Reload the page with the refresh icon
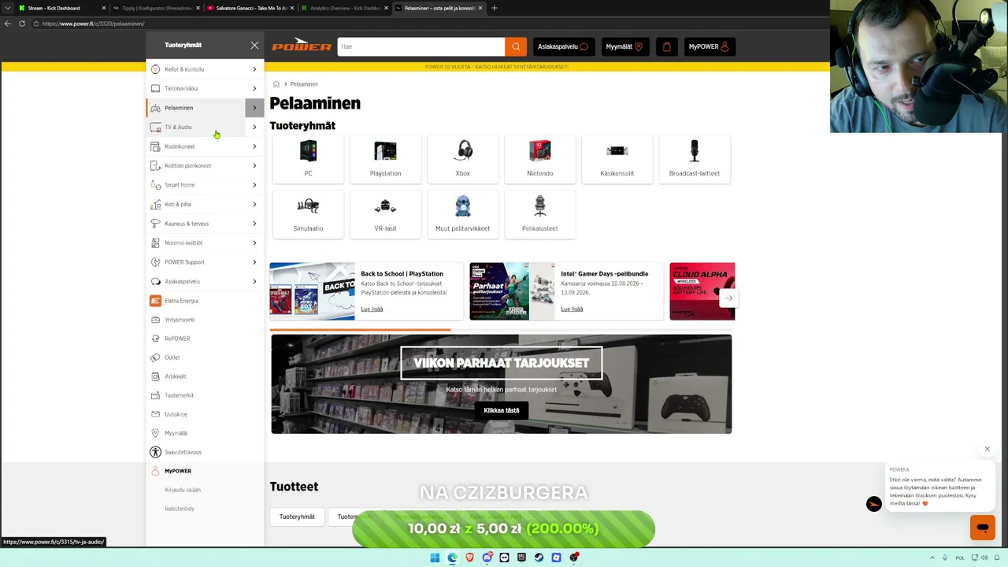Screen dimensions: 1008x567 22,24
